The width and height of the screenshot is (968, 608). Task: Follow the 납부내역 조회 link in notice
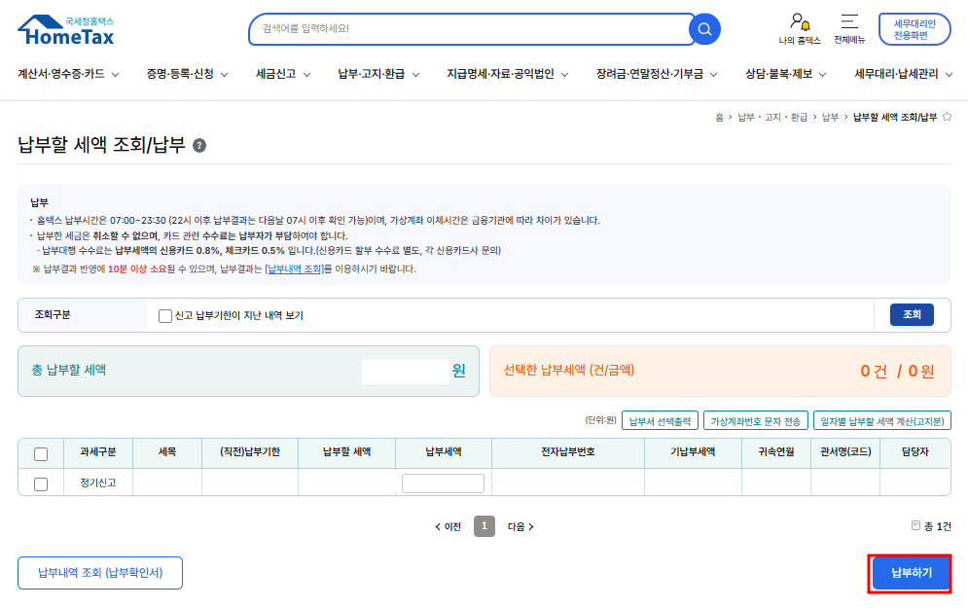pos(295,269)
